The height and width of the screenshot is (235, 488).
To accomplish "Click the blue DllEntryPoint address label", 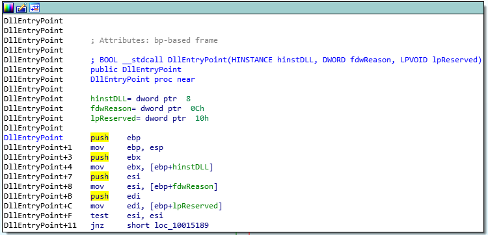I will pyautogui.click(x=33, y=138).
